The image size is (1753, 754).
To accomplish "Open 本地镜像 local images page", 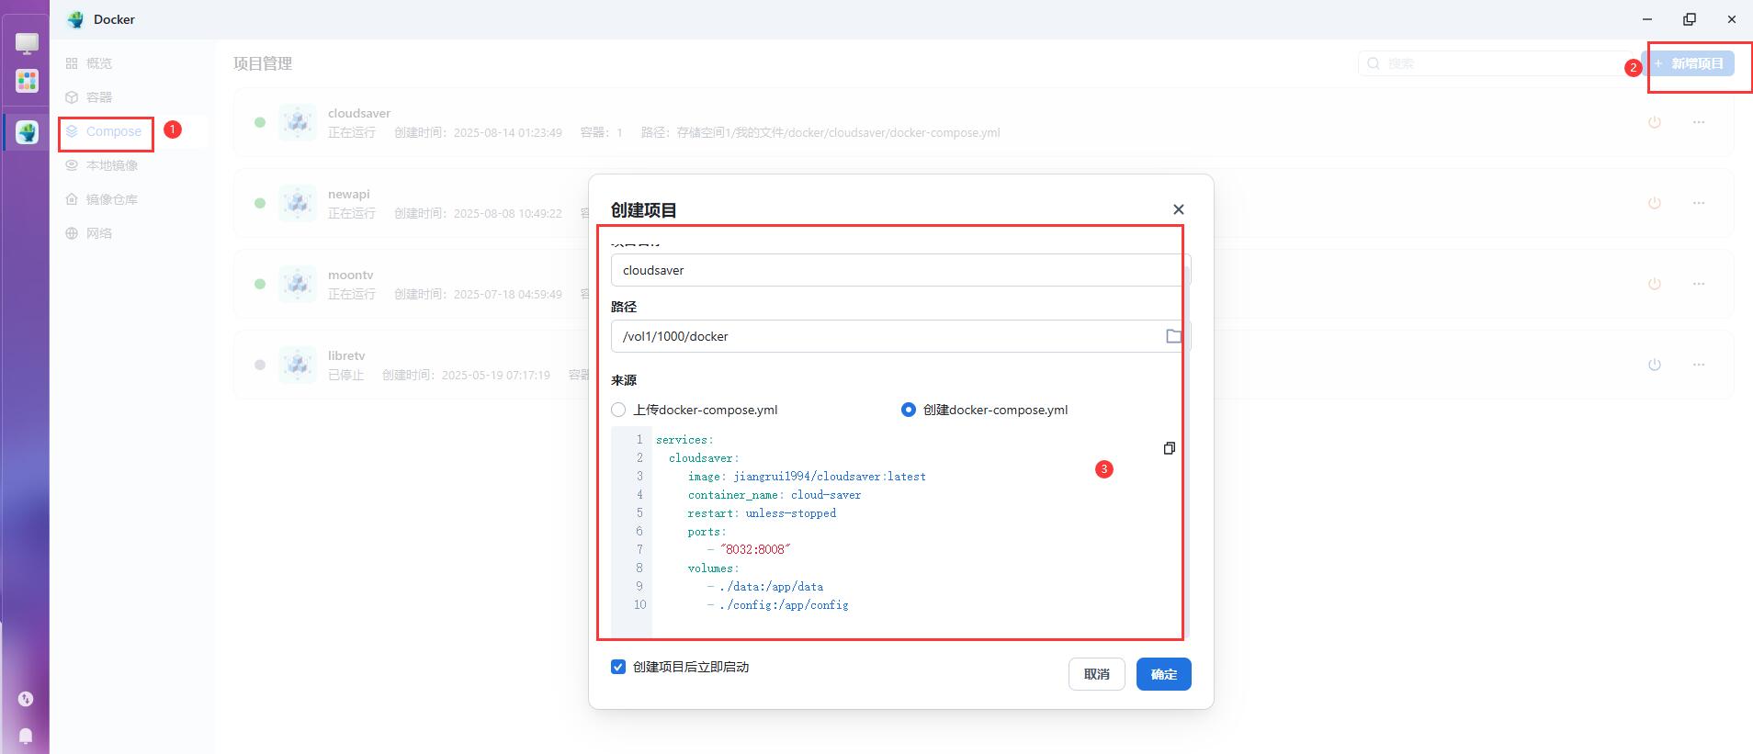I will pos(102,165).
